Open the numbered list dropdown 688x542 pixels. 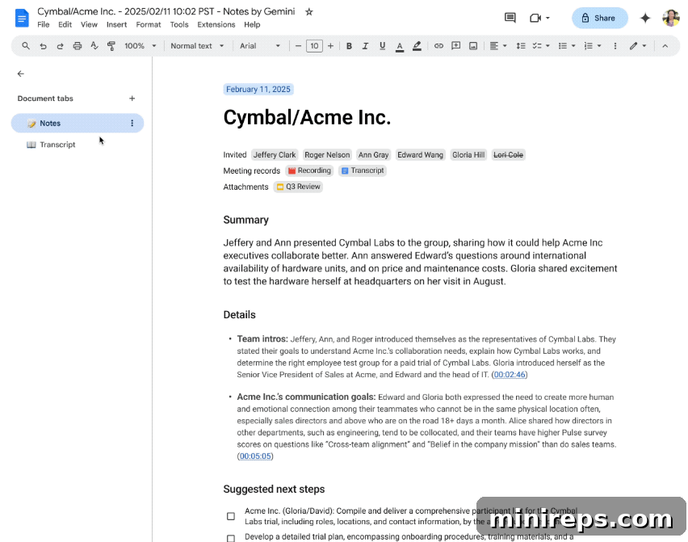coord(593,46)
